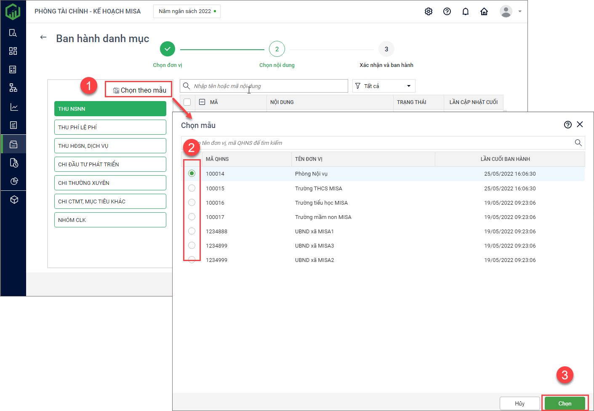
Task: Click the MISA logo in sidebar
Action: pyautogui.click(x=13, y=11)
